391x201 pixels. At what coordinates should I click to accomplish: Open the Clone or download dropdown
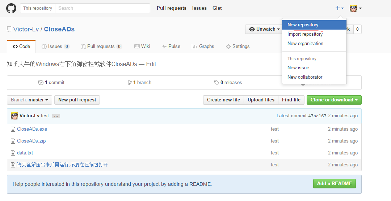pyautogui.click(x=334, y=100)
